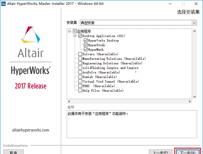This screenshot has height=154, width=203.
Task: Click vertical scrollbar down arrow
Action: [x=194, y=97]
